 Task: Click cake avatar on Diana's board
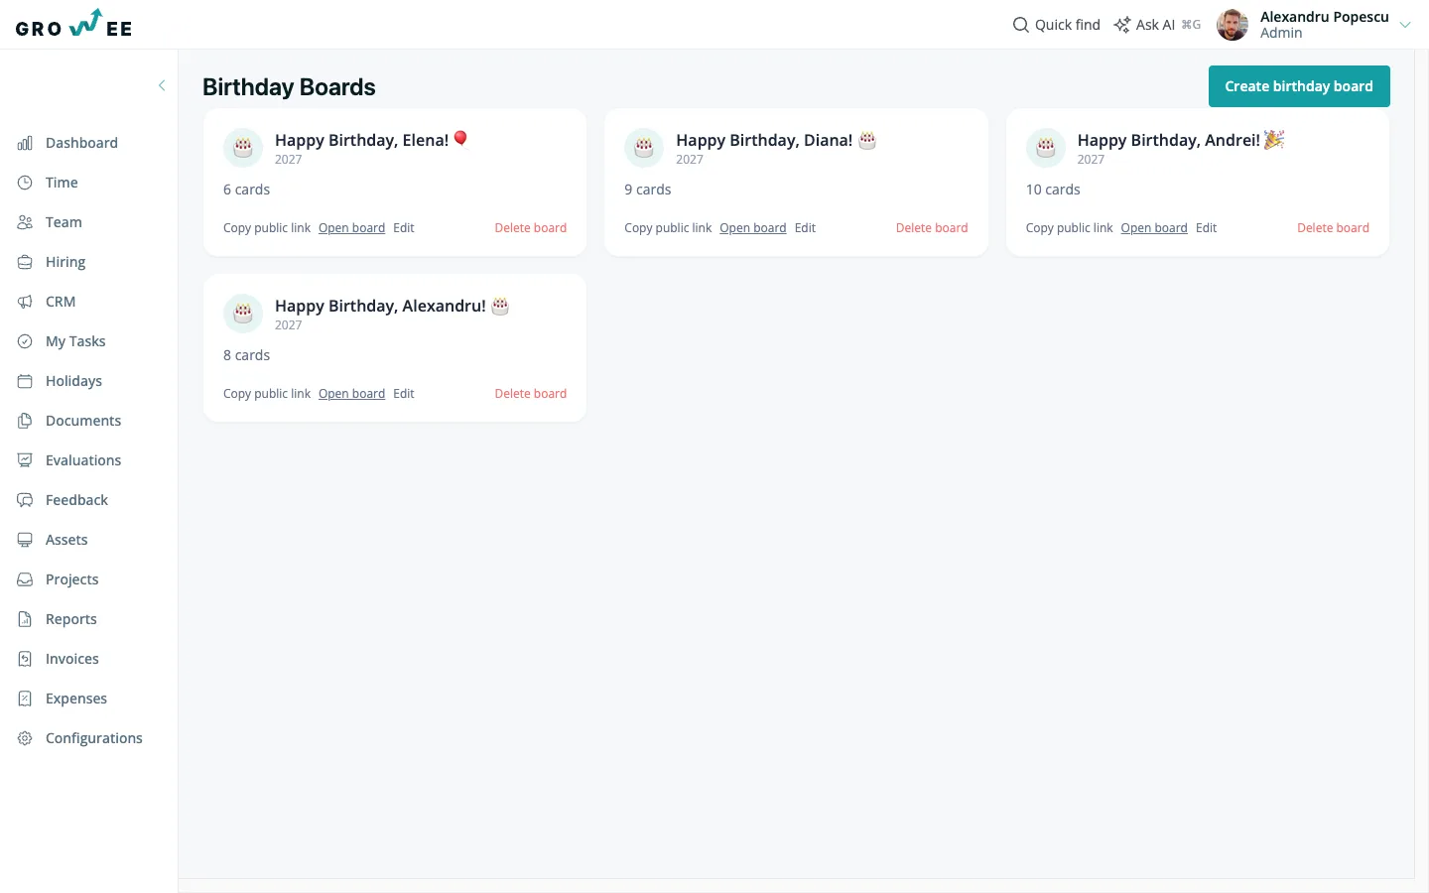(644, 148)
